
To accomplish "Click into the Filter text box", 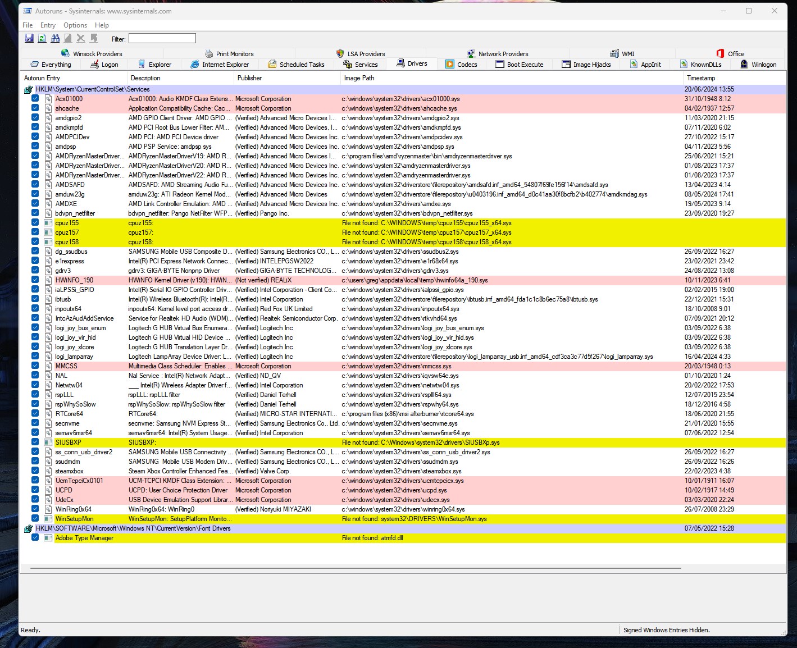I will 162,38.
